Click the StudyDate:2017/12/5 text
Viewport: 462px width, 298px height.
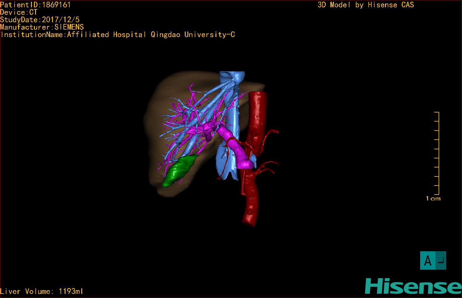(x=40, y=20)
